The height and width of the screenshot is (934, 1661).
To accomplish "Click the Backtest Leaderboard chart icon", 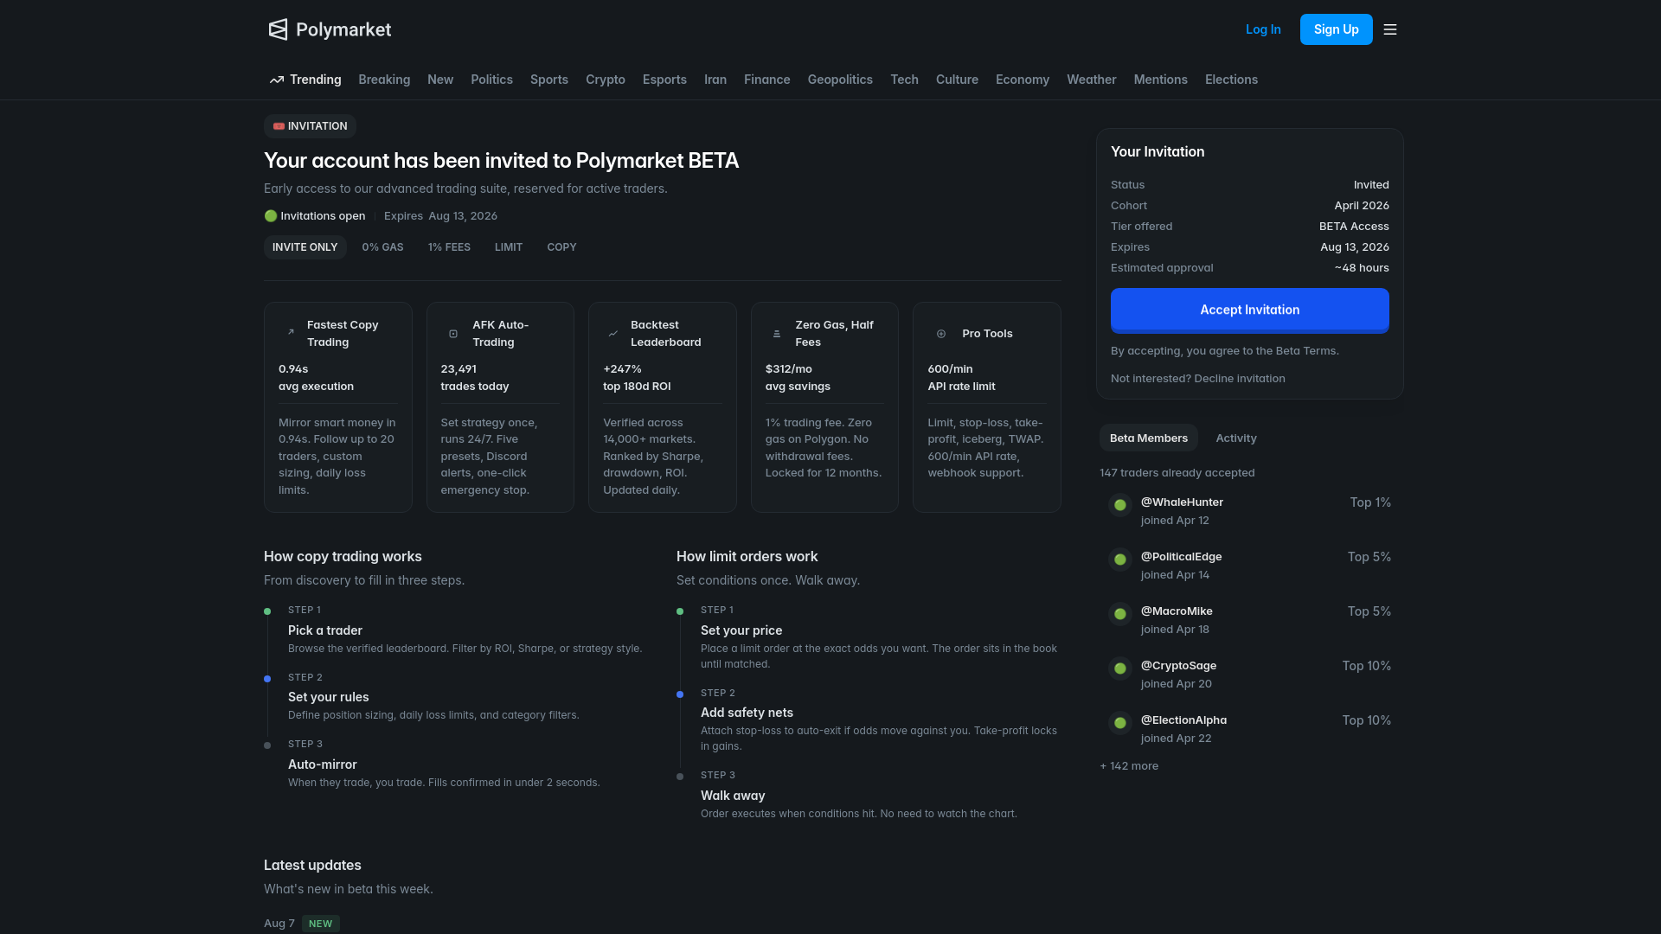I will pos(613,333).
